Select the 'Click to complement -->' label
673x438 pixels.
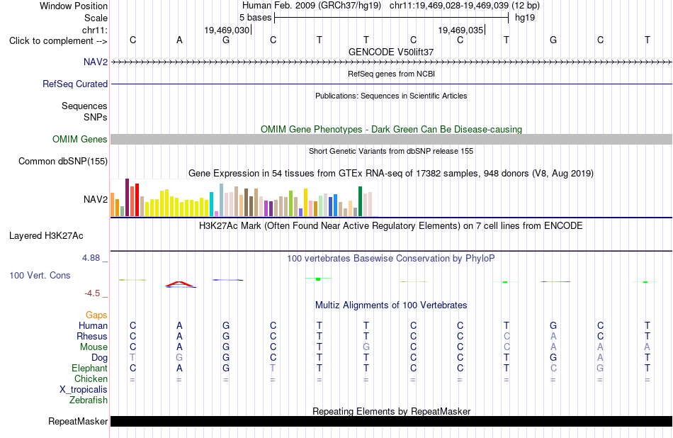tap(58, 41)
